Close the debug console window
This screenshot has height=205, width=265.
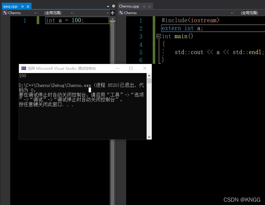pos(145,68)
